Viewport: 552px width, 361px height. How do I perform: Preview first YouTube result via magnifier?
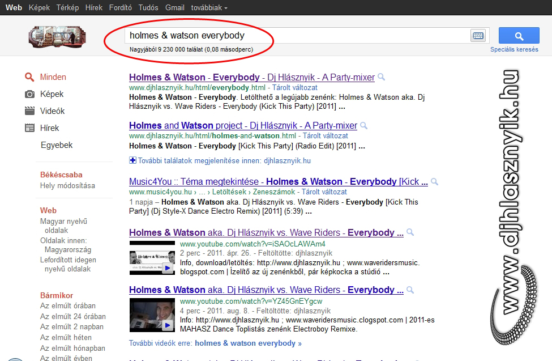(410, 232)
